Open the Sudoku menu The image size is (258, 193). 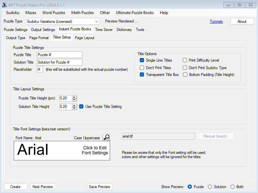[x=13, y=13]
